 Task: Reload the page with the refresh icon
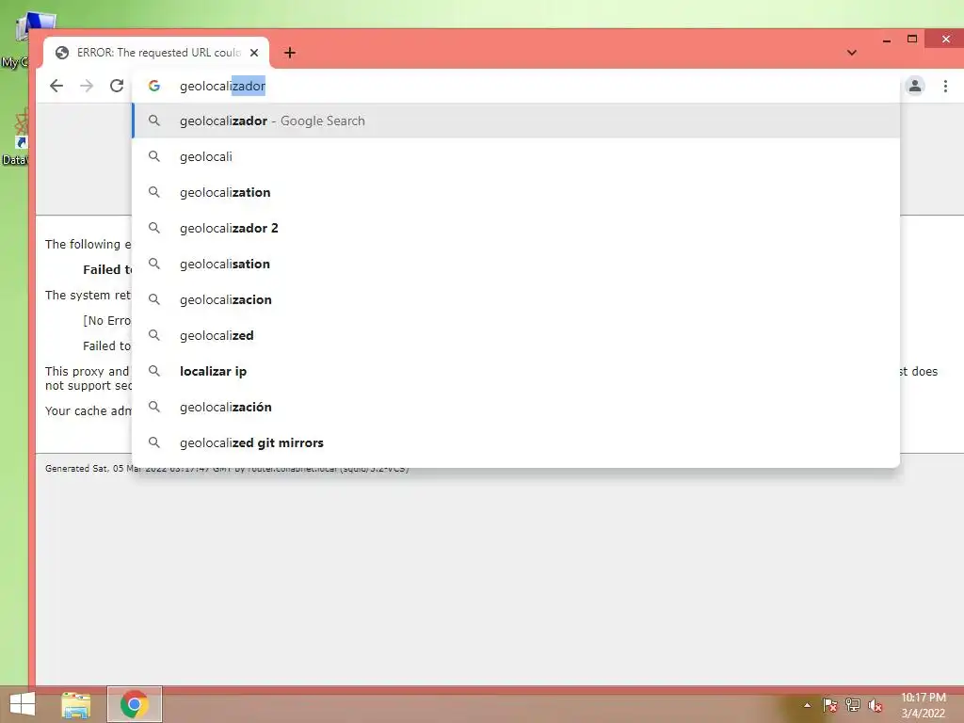point(117,86)
